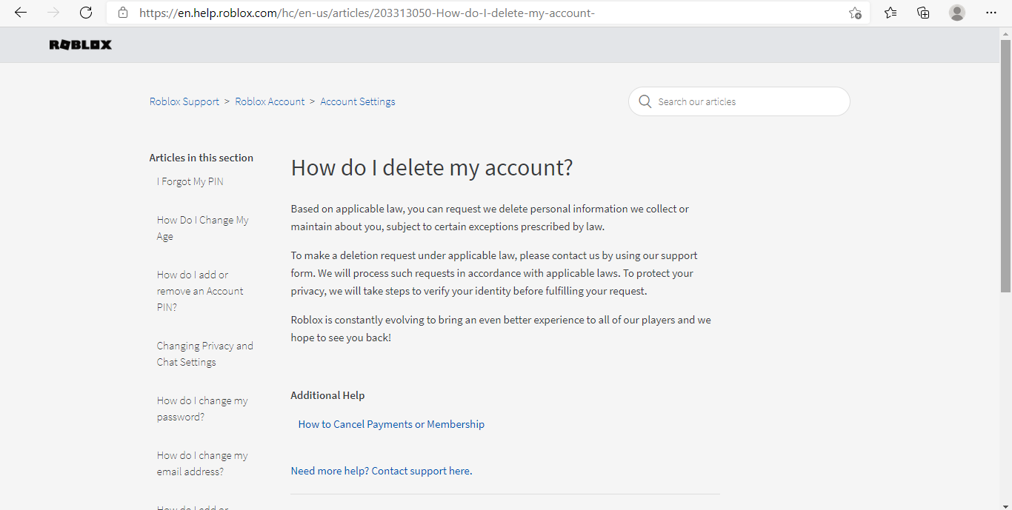Open Changing Privacy and Chat Settings
1012x510 pixels.
tap(204, 354)
